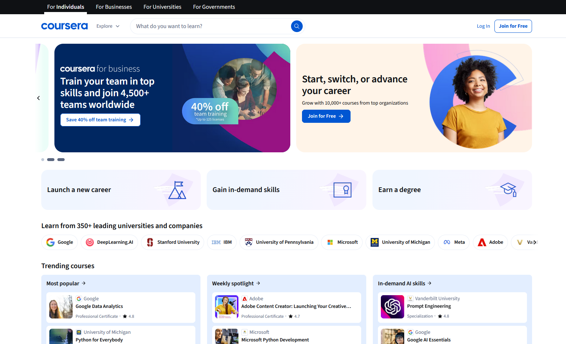Open the Prompt Engineering OpenAI logo thumbnail
The width and height of the screenshot is (566, 344).
pos(393,307)
